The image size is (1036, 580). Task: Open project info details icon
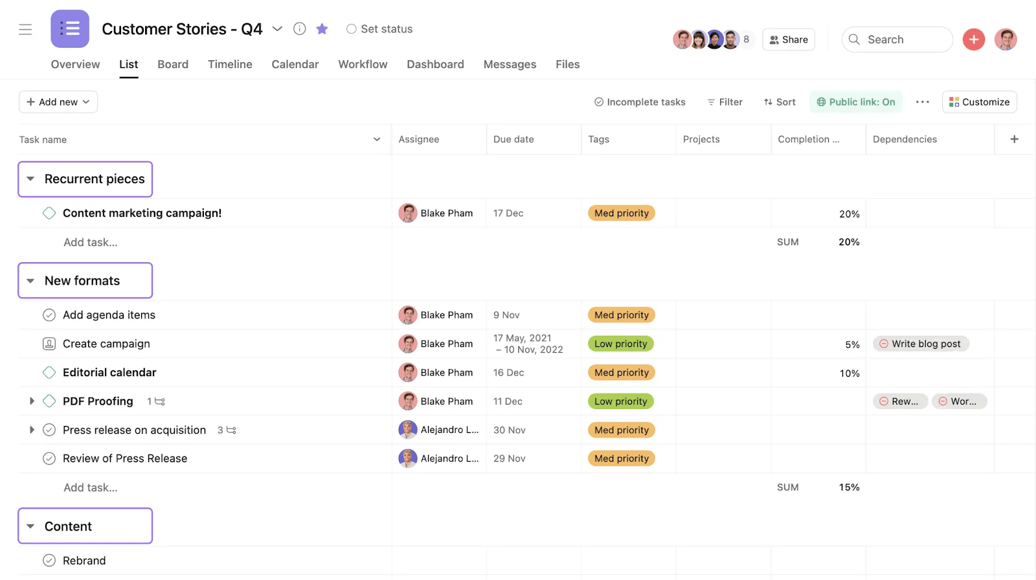(299, 29)
